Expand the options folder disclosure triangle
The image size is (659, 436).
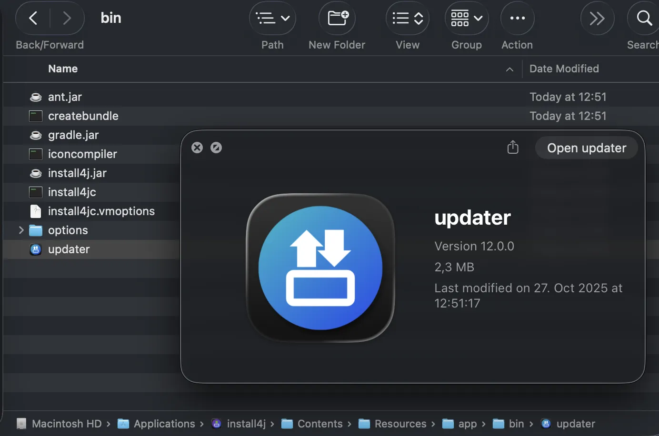tap(20, 230)
